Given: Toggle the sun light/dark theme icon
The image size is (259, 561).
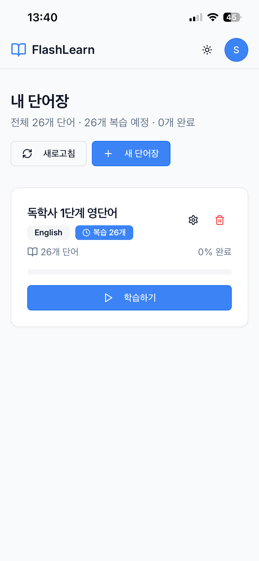Looking at the screenshot, I should pos(207,50).
